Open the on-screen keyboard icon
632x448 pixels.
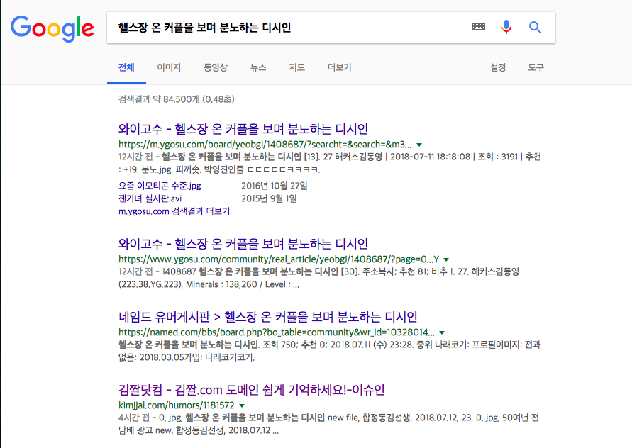point(479,27)
